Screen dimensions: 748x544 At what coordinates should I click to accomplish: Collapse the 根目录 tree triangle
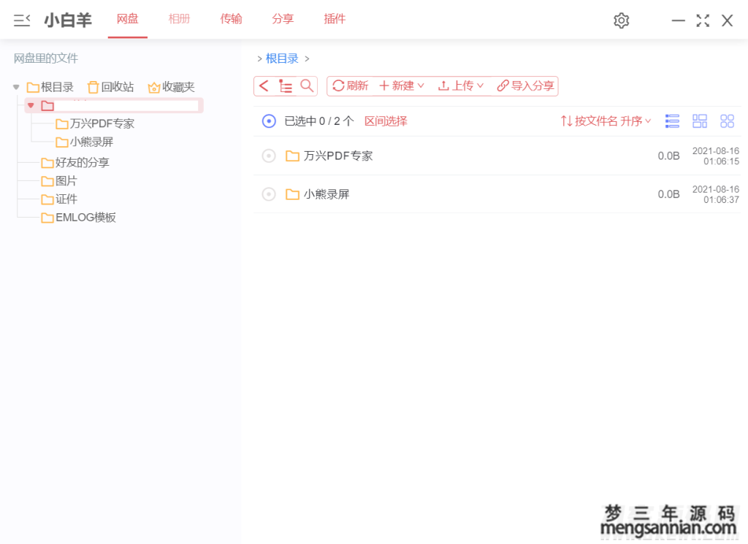[x=16, y=87]
